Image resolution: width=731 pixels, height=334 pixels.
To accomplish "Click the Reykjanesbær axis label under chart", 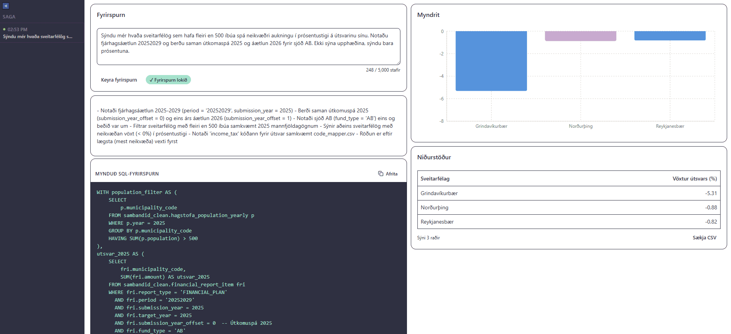I will (x=670, y=126).
